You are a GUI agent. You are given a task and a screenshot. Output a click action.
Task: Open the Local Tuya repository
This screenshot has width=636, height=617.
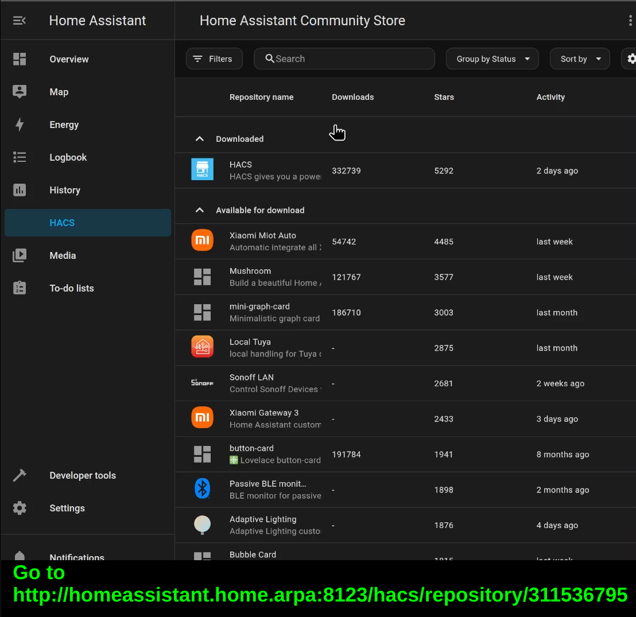406,348
